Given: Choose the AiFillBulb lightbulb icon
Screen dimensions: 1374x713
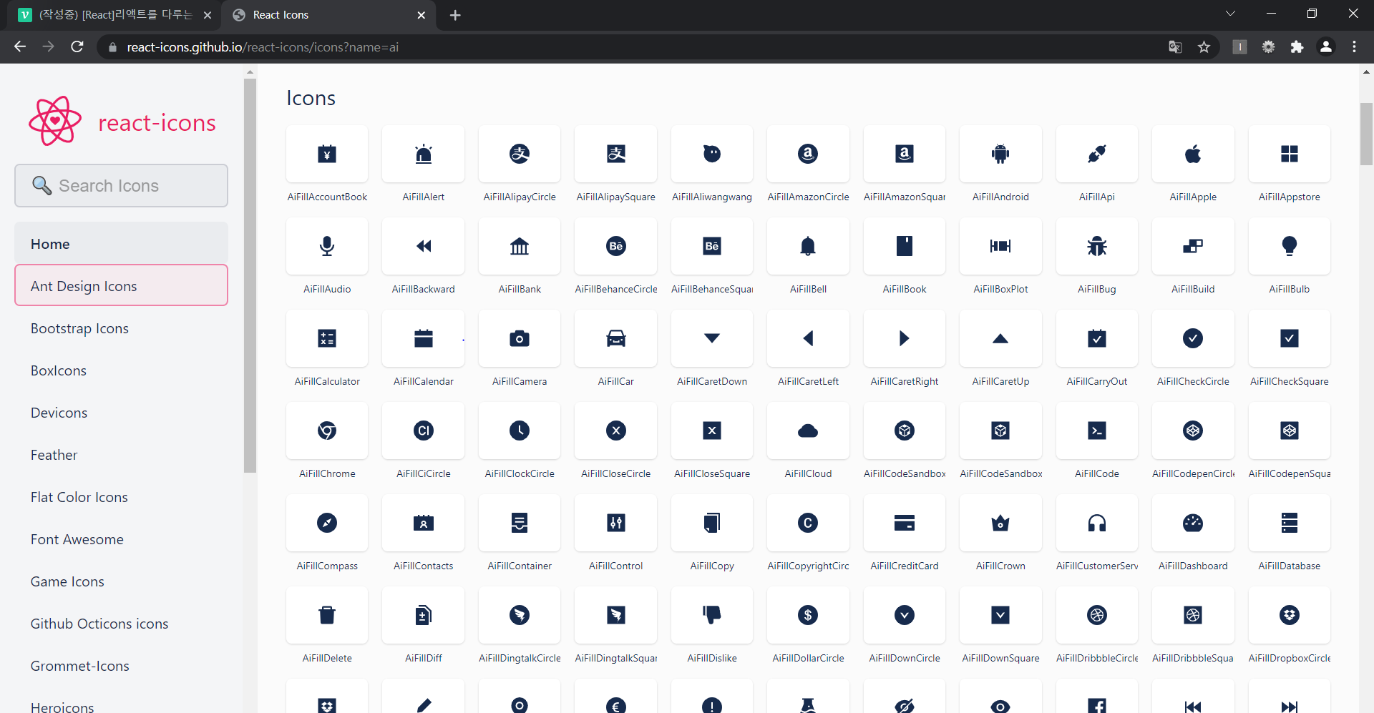Looking at the screenshot, I should pyautogui.click(x=1290, y=246).
